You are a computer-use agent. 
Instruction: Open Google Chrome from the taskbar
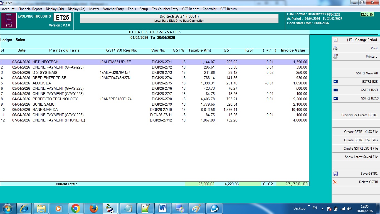pyautogui.click(x=75, y=208)
